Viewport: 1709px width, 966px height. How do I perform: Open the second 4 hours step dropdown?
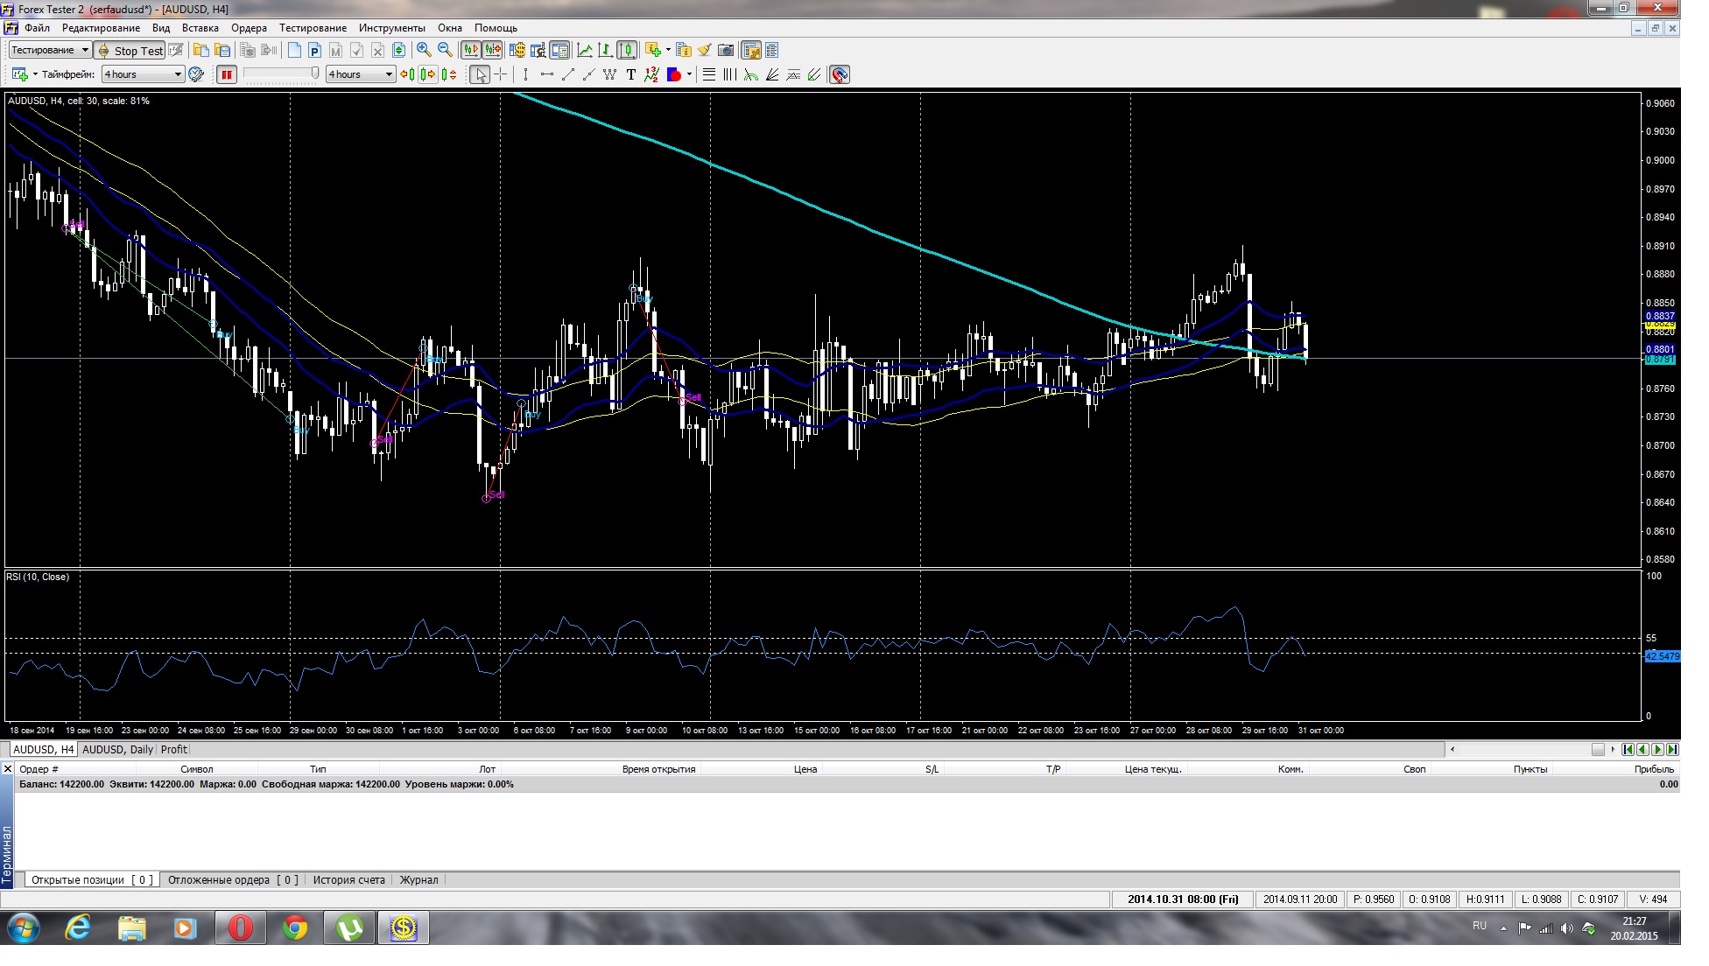361,74
